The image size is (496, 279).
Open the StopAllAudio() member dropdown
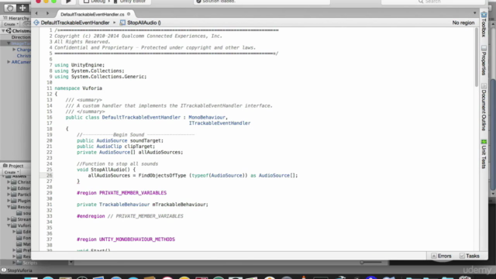[x=141, y=22]
